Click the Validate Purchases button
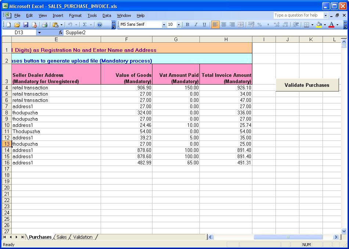This screenshot has width=349, height=249. [307, 85]
